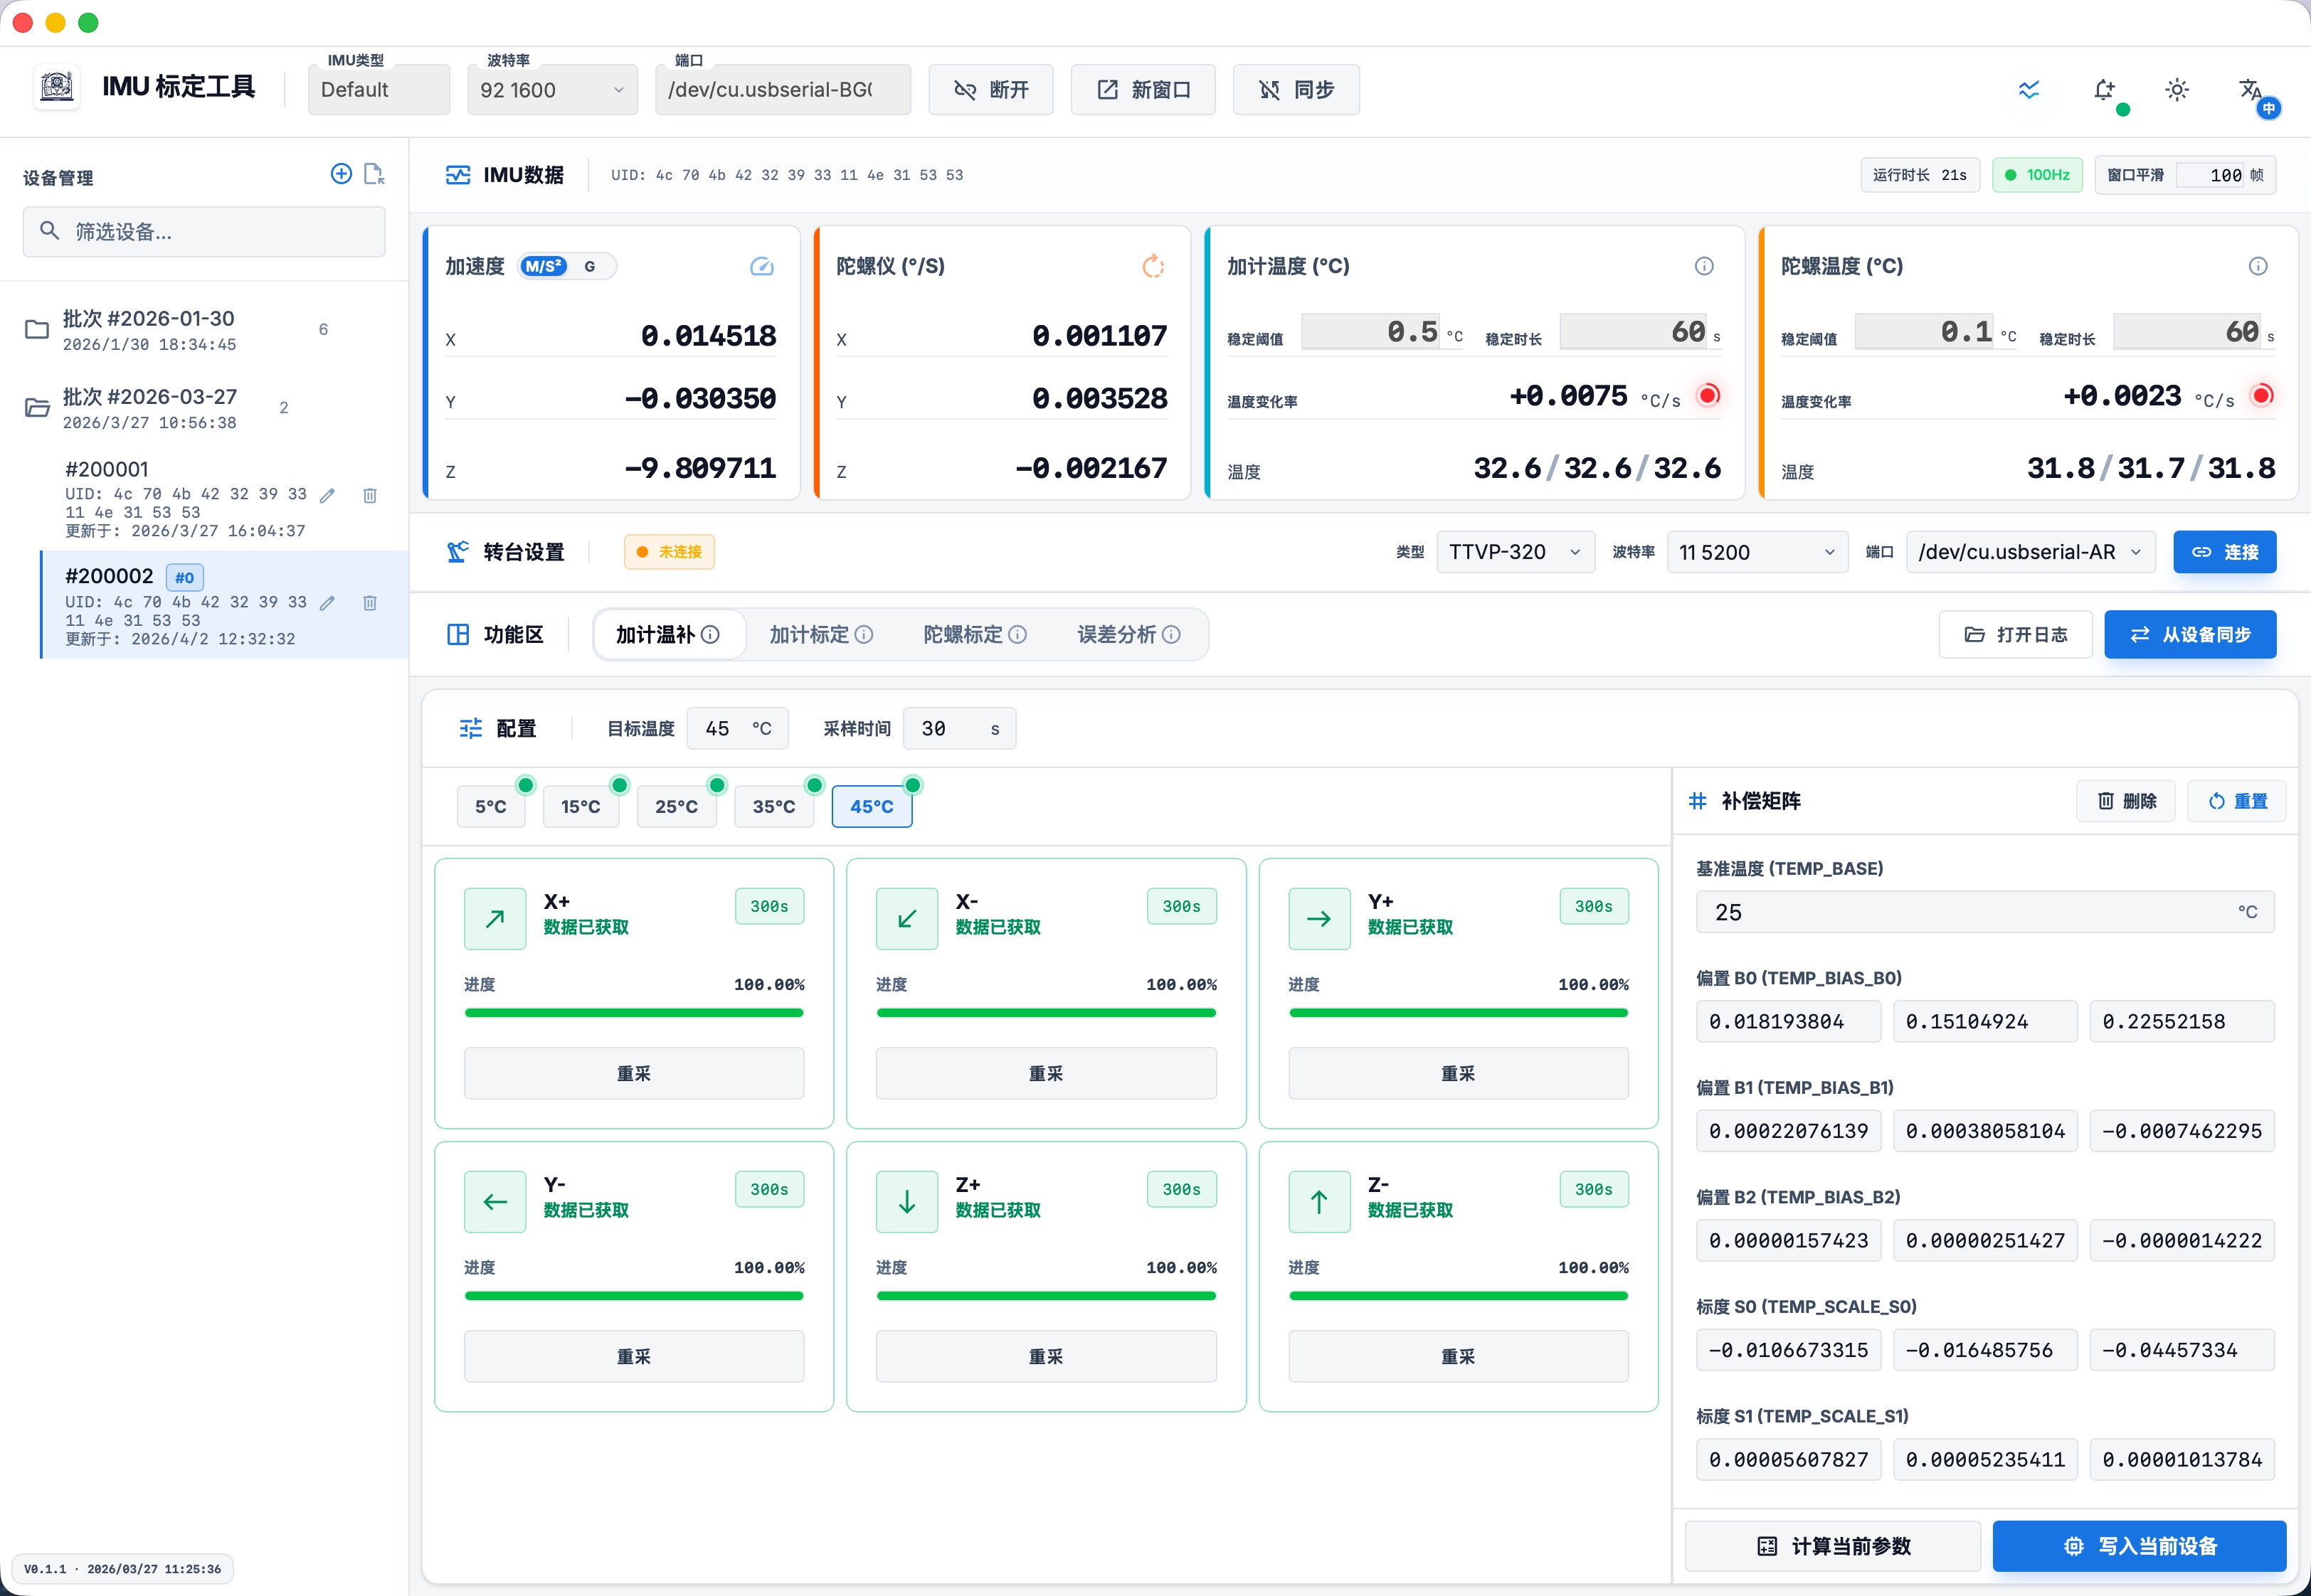Edit device #200002 with pencil icon
The image size is (2311, 1596).
click(327, 603)
